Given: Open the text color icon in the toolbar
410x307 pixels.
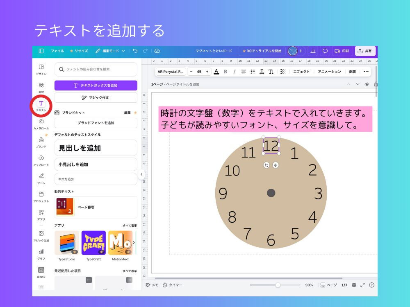Looking at the screenshot, I should point(216,71).
